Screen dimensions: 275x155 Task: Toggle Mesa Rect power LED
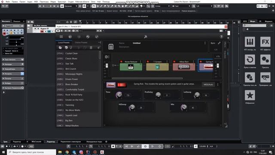(174, 62)
